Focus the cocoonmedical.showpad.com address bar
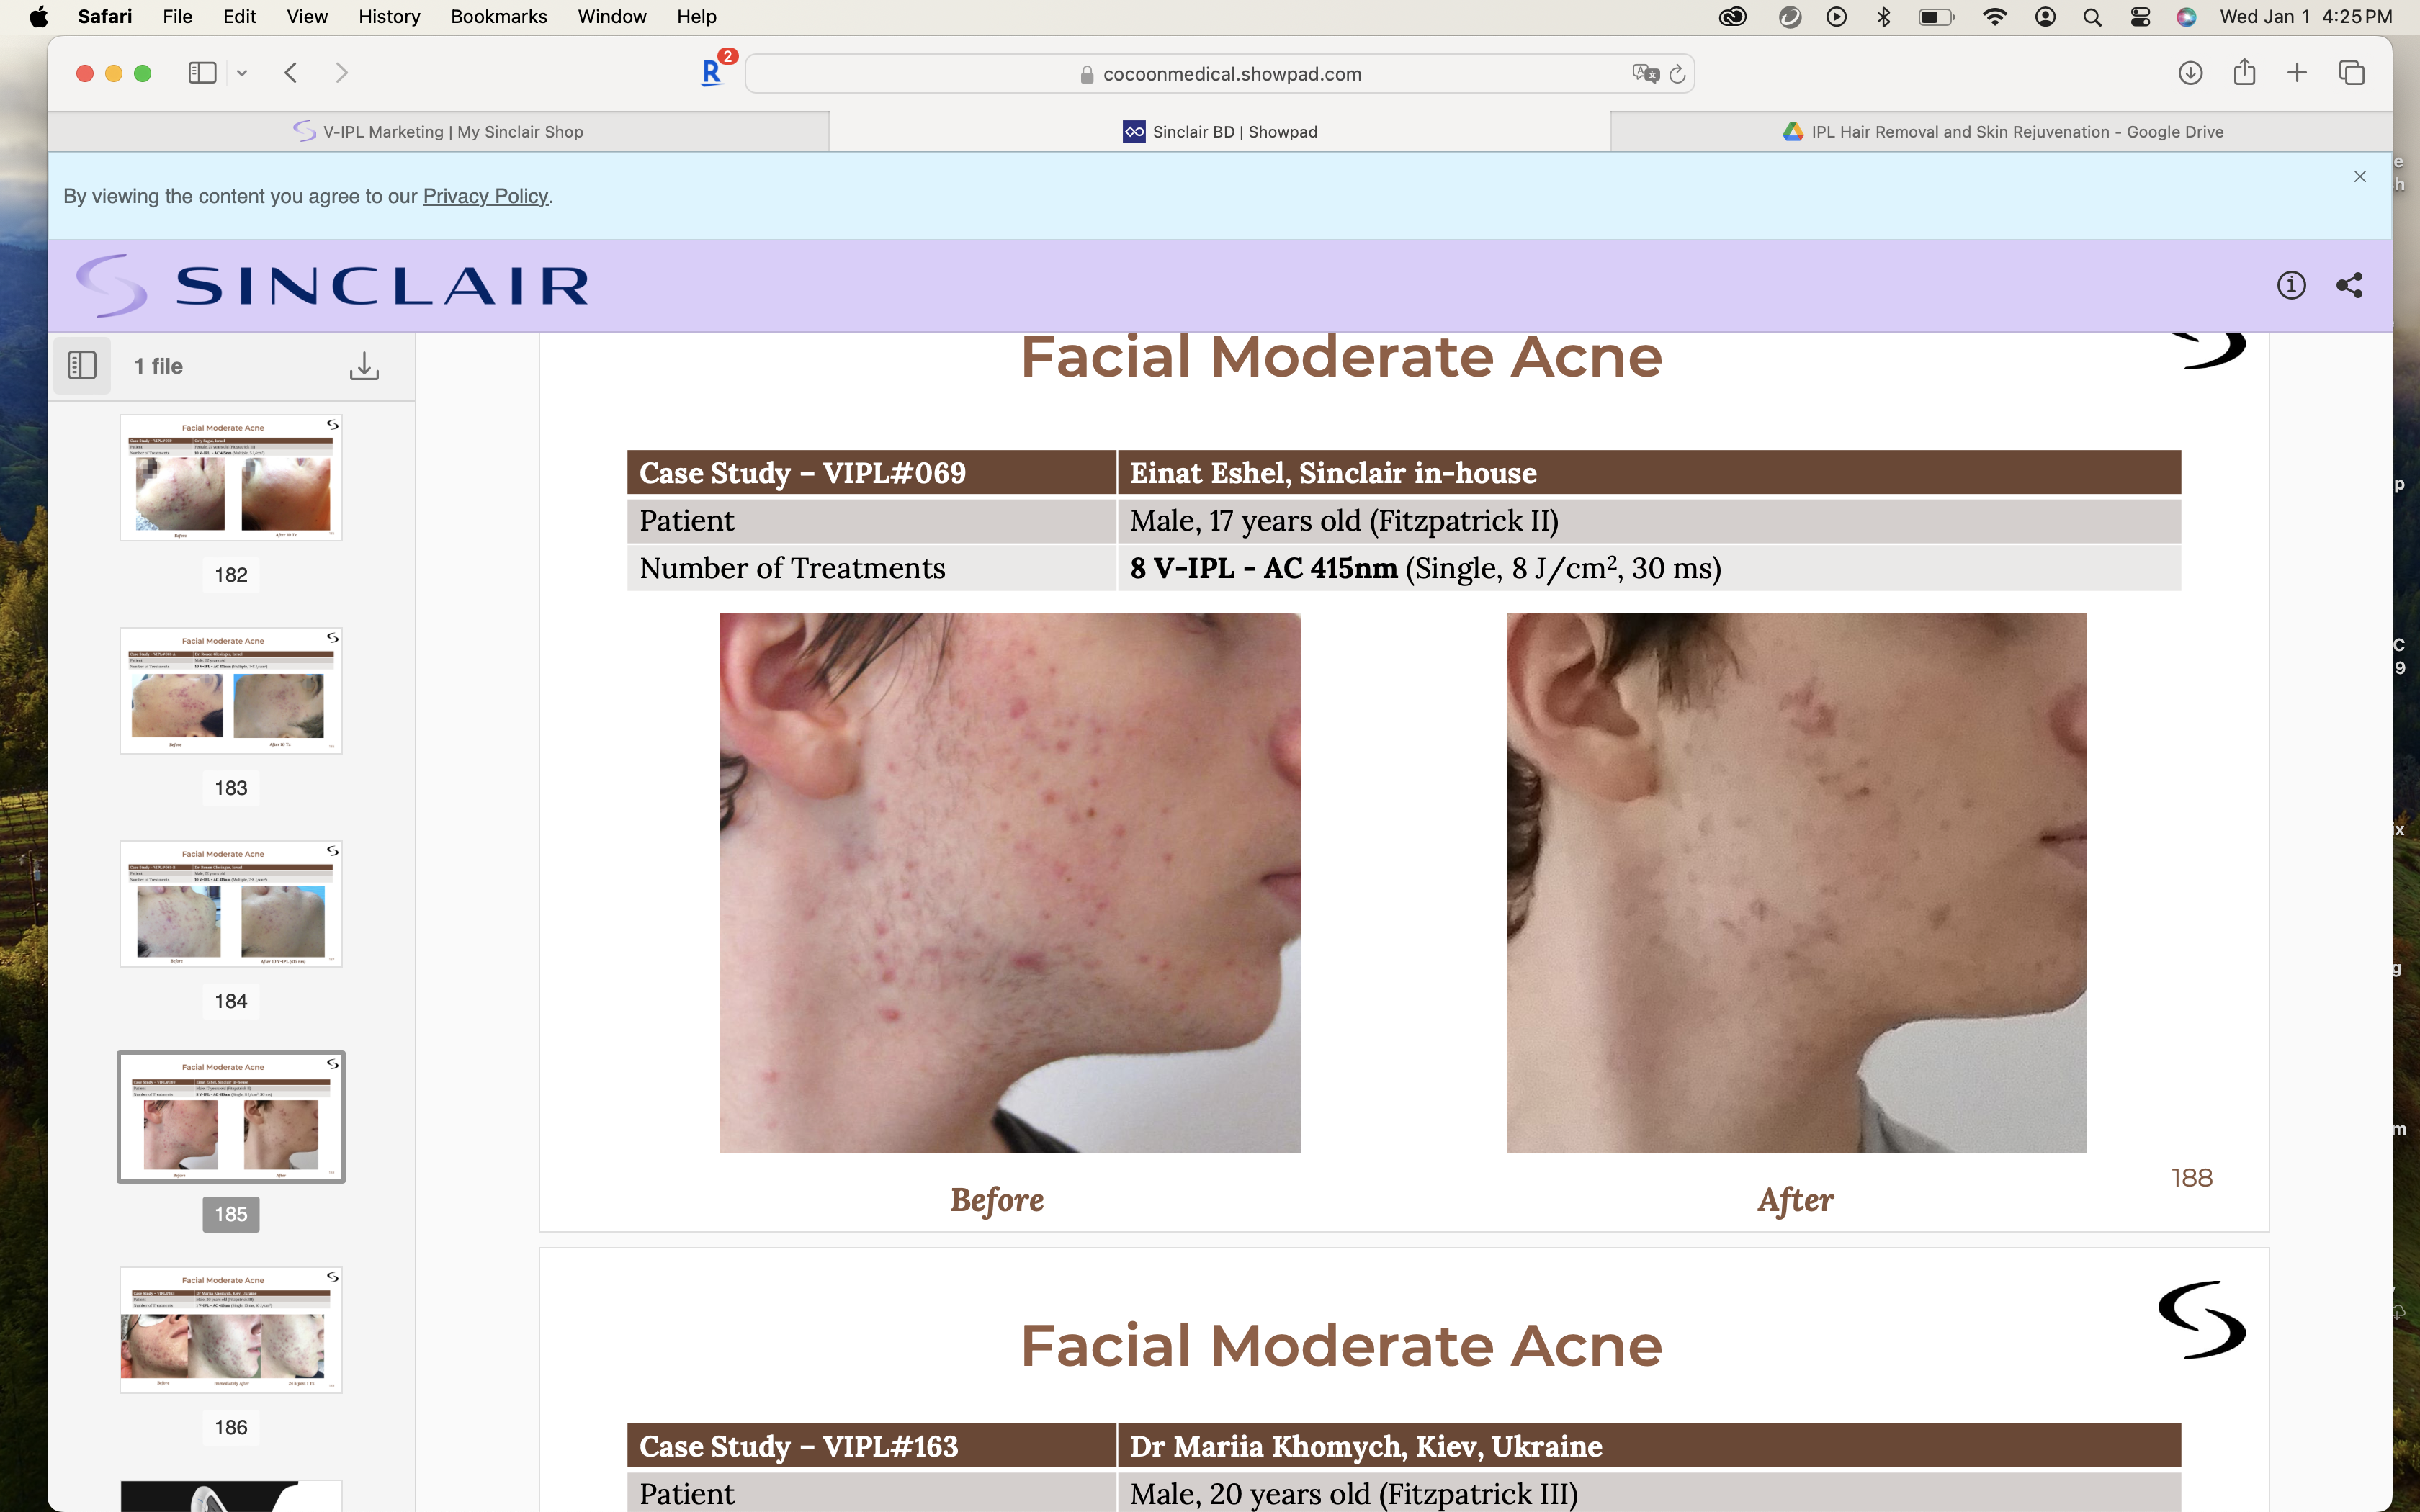This screenshot has width=2420, height=1512. [1220, 74]
